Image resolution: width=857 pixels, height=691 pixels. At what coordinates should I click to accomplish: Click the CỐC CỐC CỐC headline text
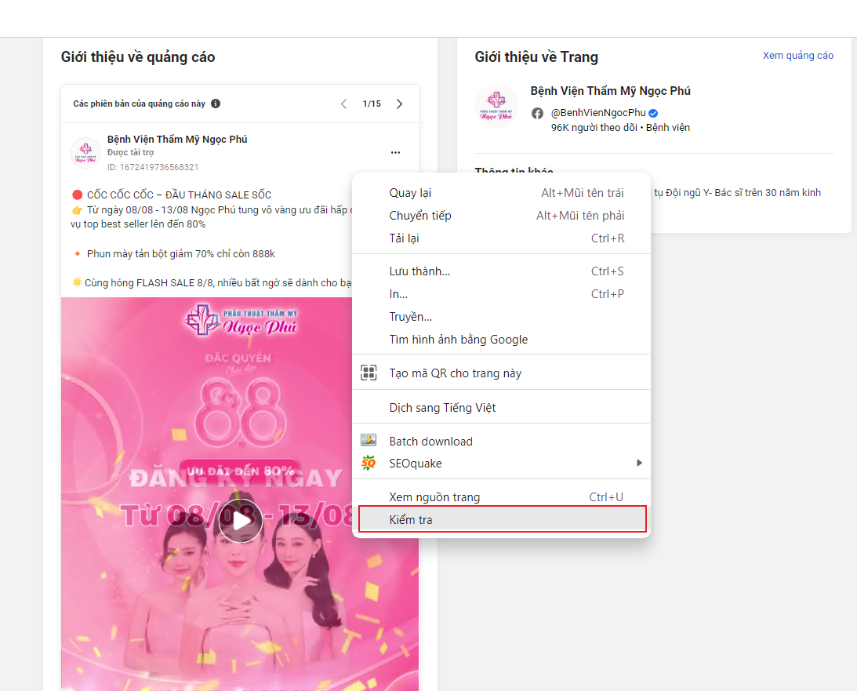point(180,195)
